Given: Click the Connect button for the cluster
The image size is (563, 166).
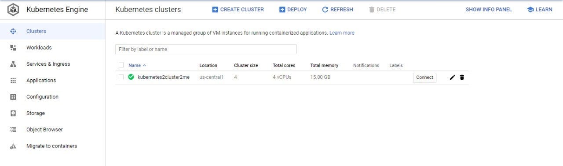Looking at the screenshot, I should pos(424,78).
